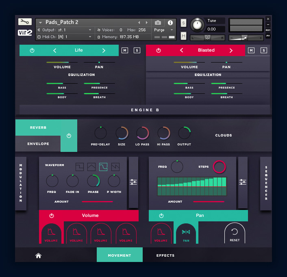
Task: Switch to the Envelope tab
Action: point(38,144)
